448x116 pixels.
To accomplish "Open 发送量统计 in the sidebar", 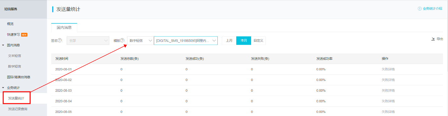I will point(16,98).
